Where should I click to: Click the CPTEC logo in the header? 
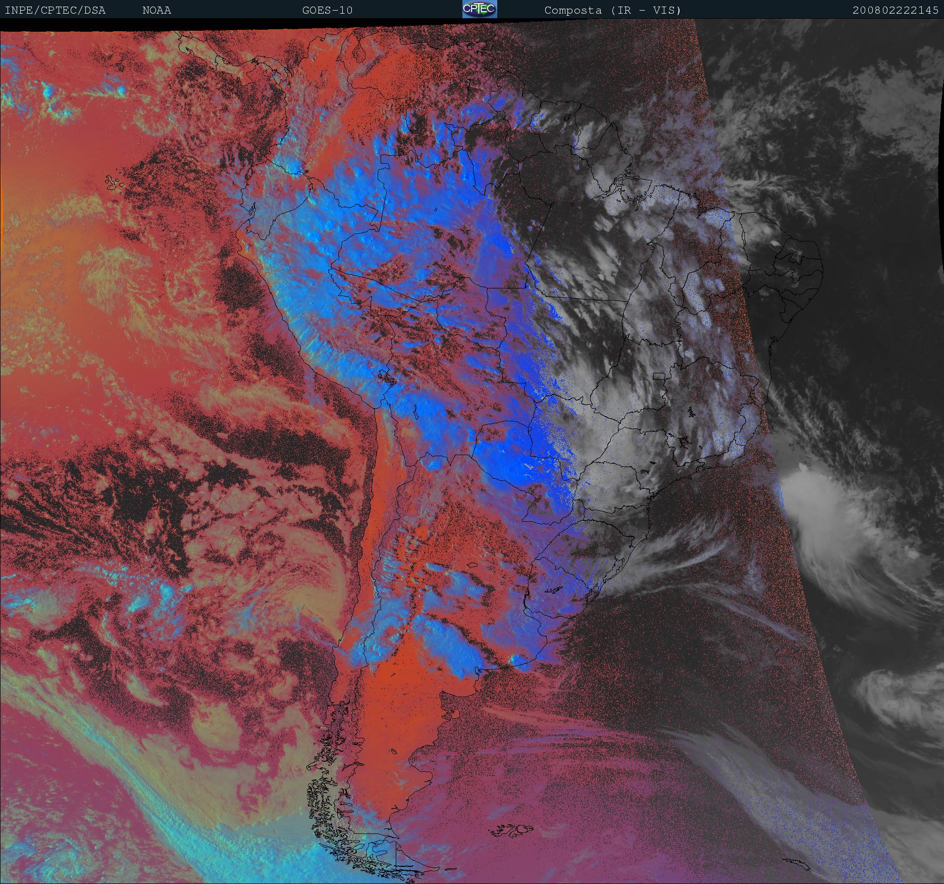479,9
